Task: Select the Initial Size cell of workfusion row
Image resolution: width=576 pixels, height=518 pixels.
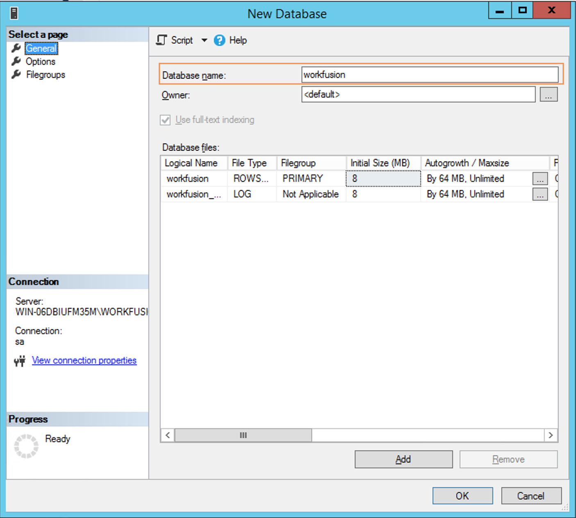Action: (383, 179)
